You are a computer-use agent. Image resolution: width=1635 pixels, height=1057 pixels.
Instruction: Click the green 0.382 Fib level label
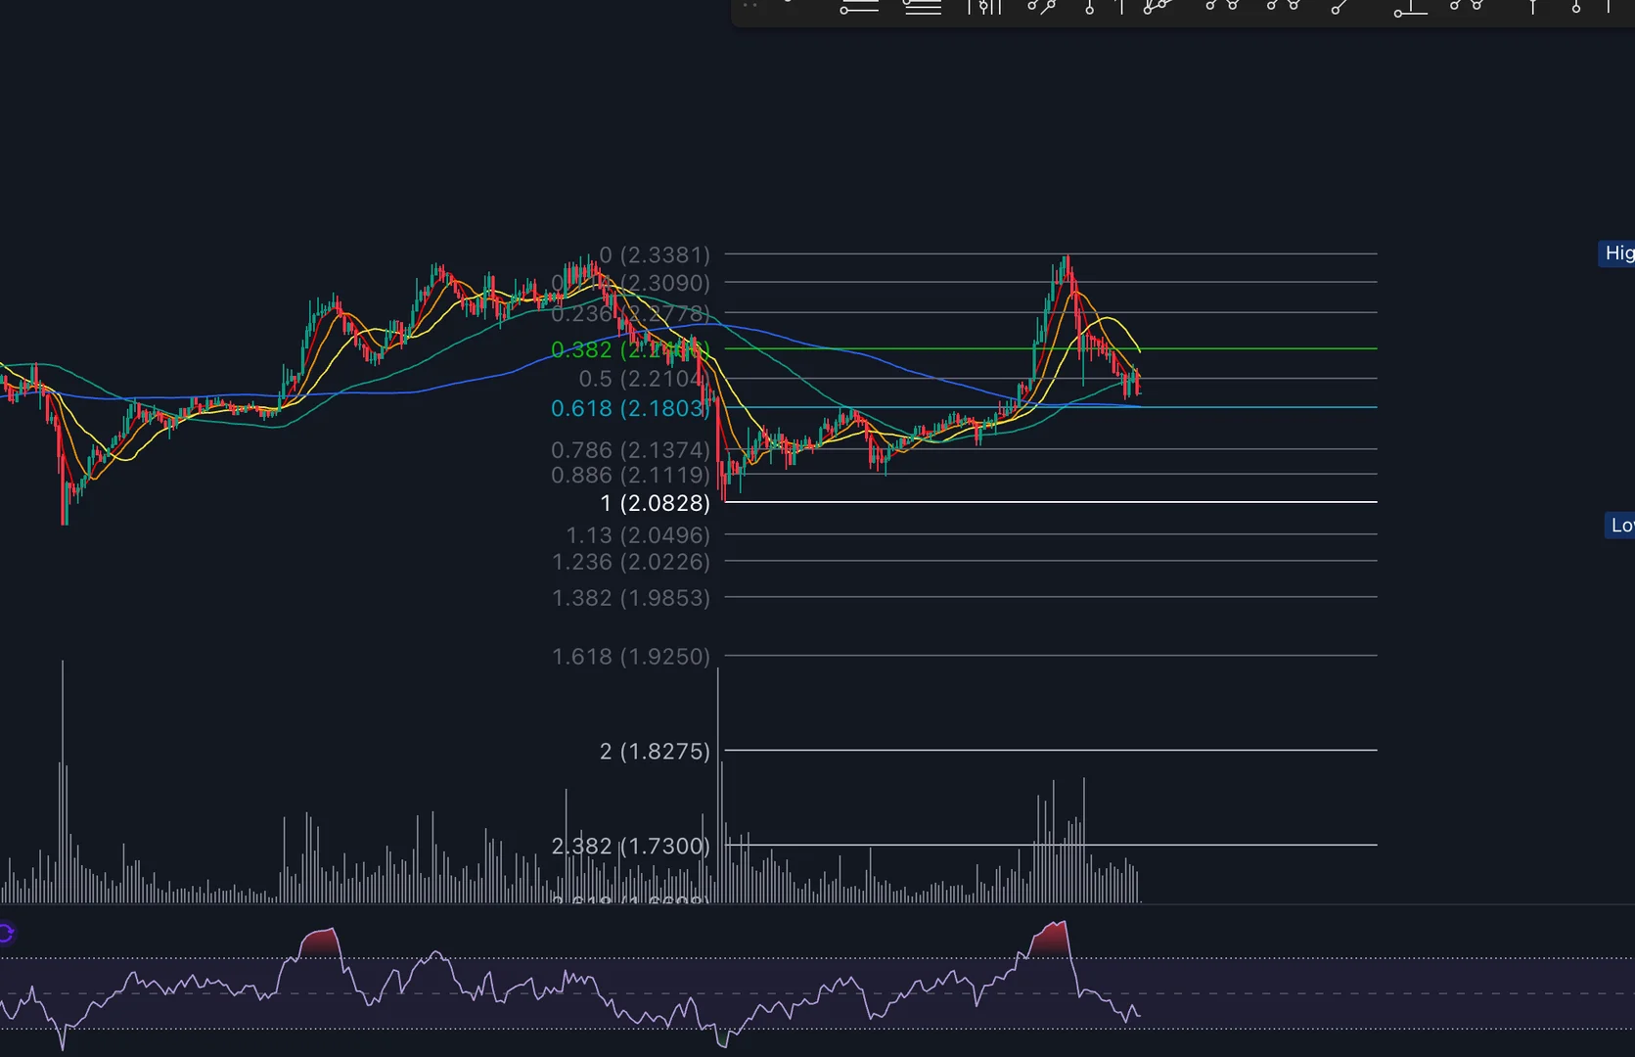(x=630, y=349)
